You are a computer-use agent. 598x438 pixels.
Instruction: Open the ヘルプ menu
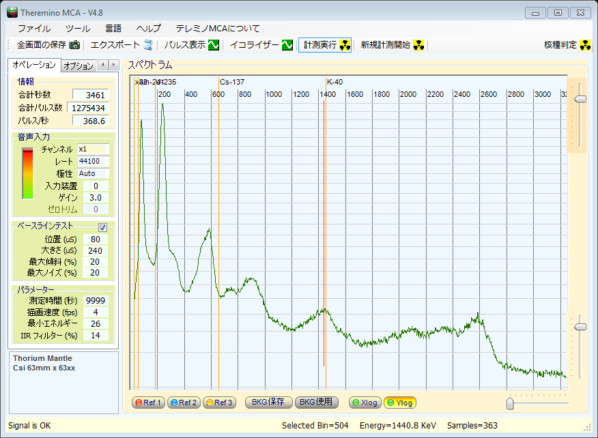pos(149,29)
